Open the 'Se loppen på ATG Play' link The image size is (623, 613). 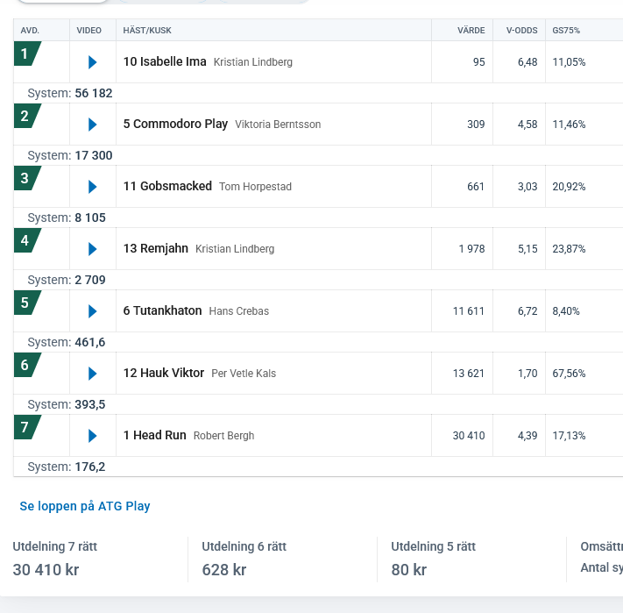(85, 506)
